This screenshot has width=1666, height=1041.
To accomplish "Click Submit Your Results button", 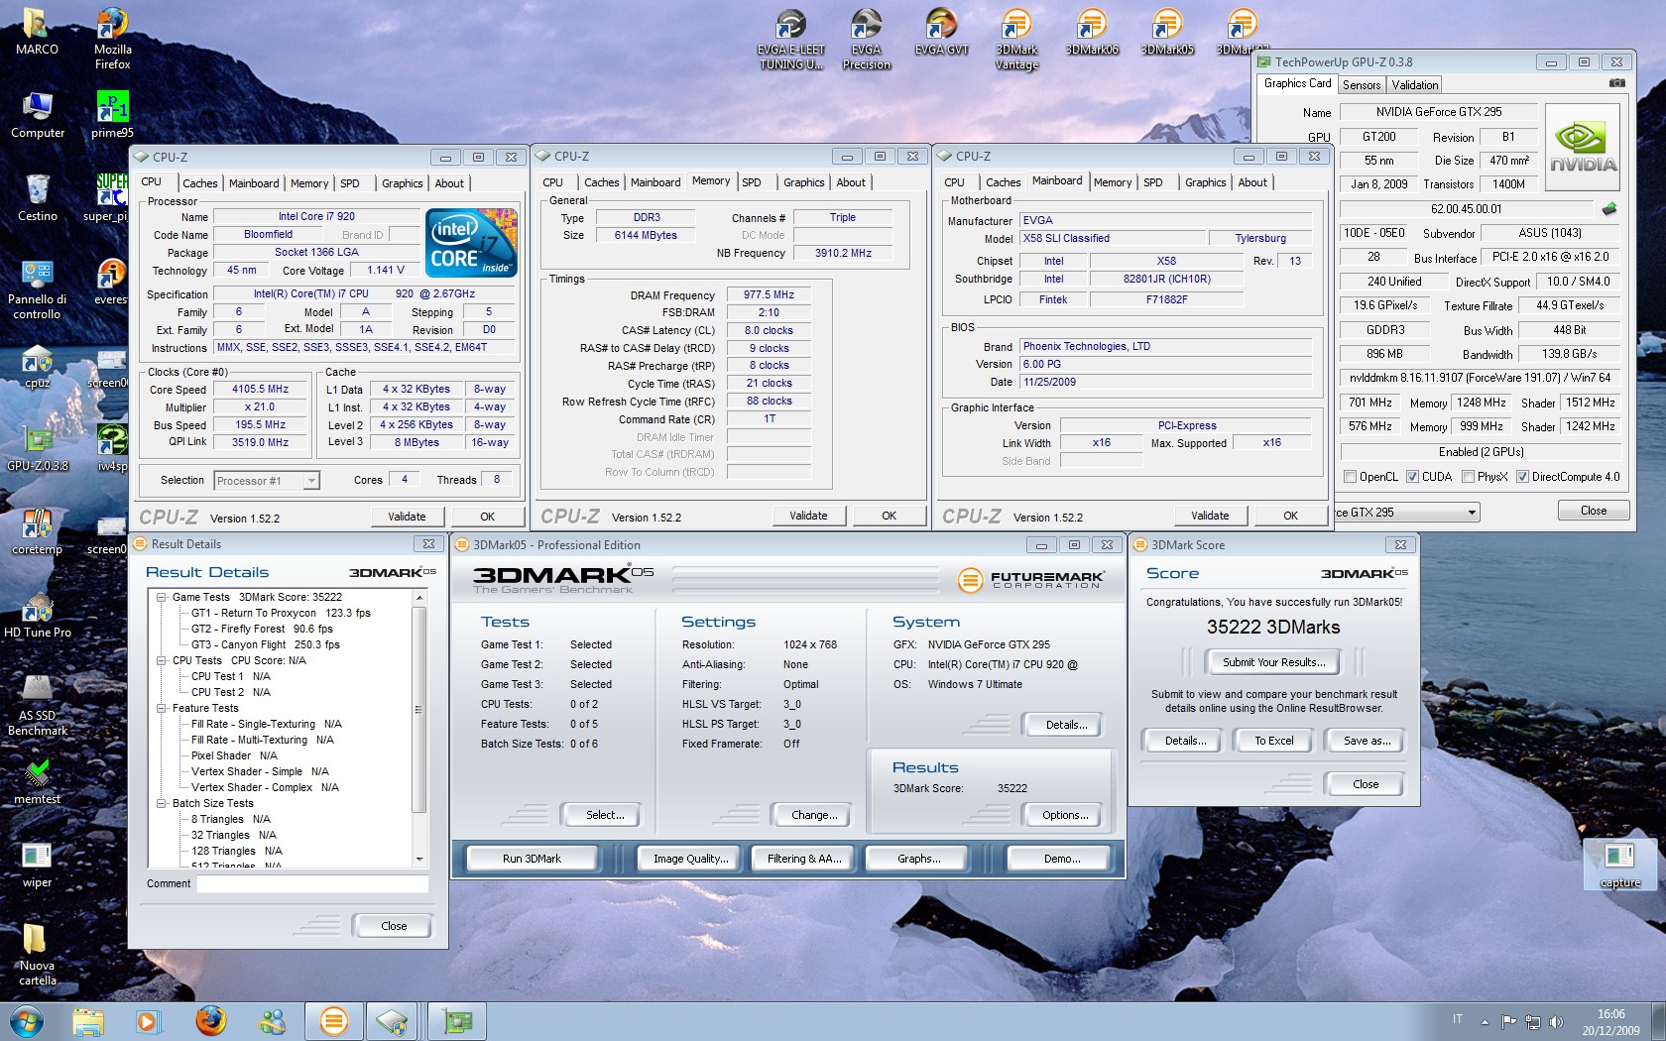I will (x=1273, y=662).
